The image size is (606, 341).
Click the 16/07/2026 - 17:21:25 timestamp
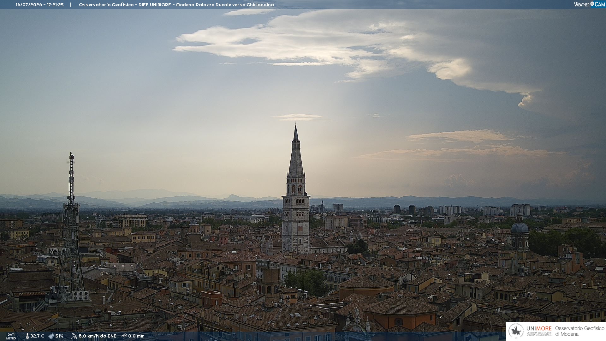point(40,5)
